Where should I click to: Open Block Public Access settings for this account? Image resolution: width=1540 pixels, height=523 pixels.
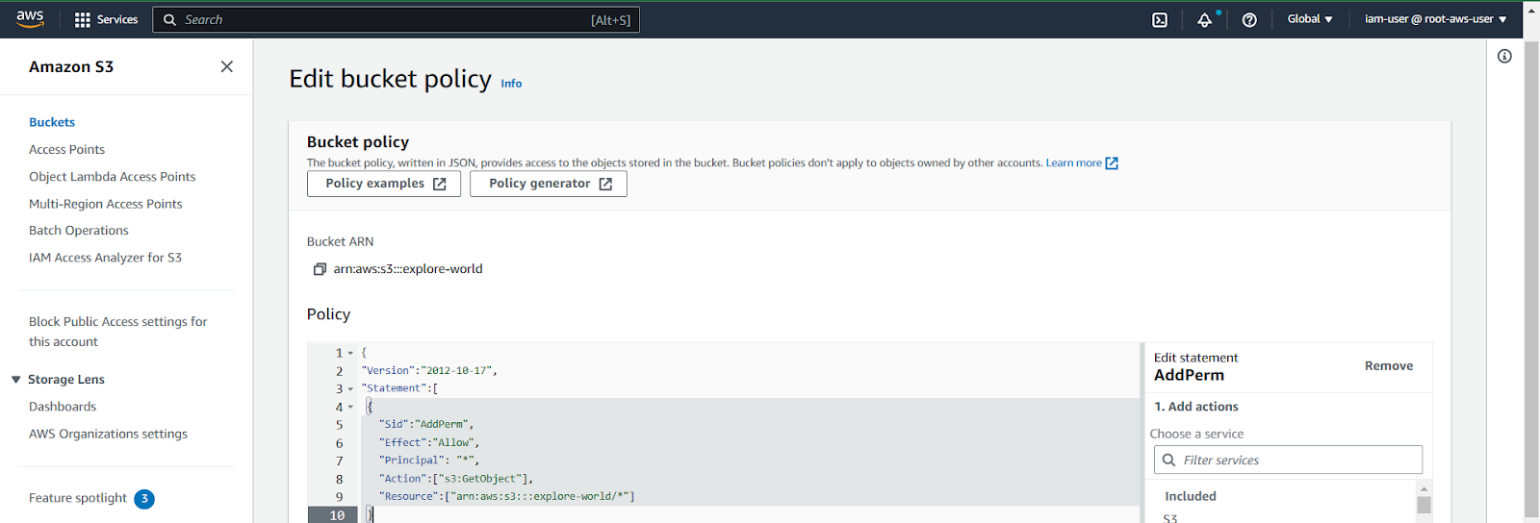117,332
